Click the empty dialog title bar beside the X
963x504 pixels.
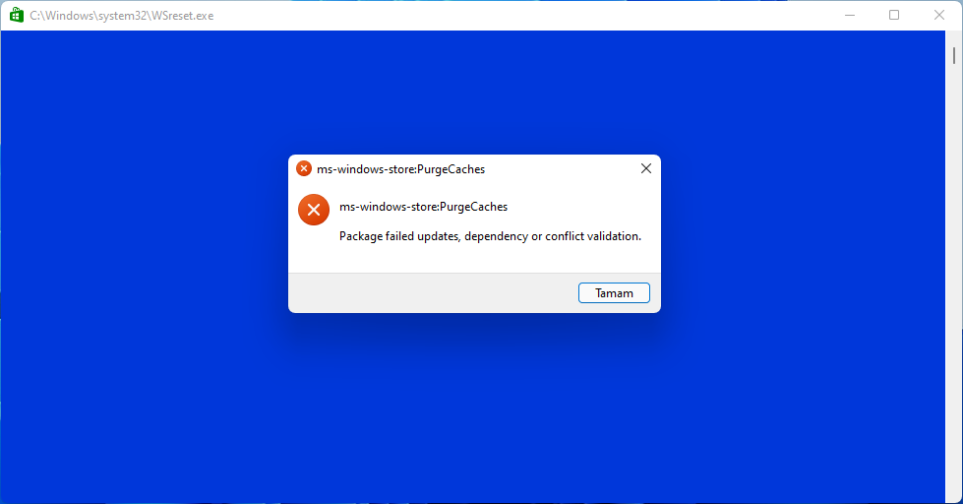coord(560,169)
